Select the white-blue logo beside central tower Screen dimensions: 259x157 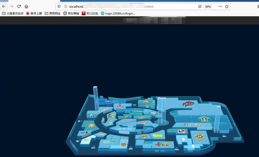pyautogui.click(x=153, y=113)
